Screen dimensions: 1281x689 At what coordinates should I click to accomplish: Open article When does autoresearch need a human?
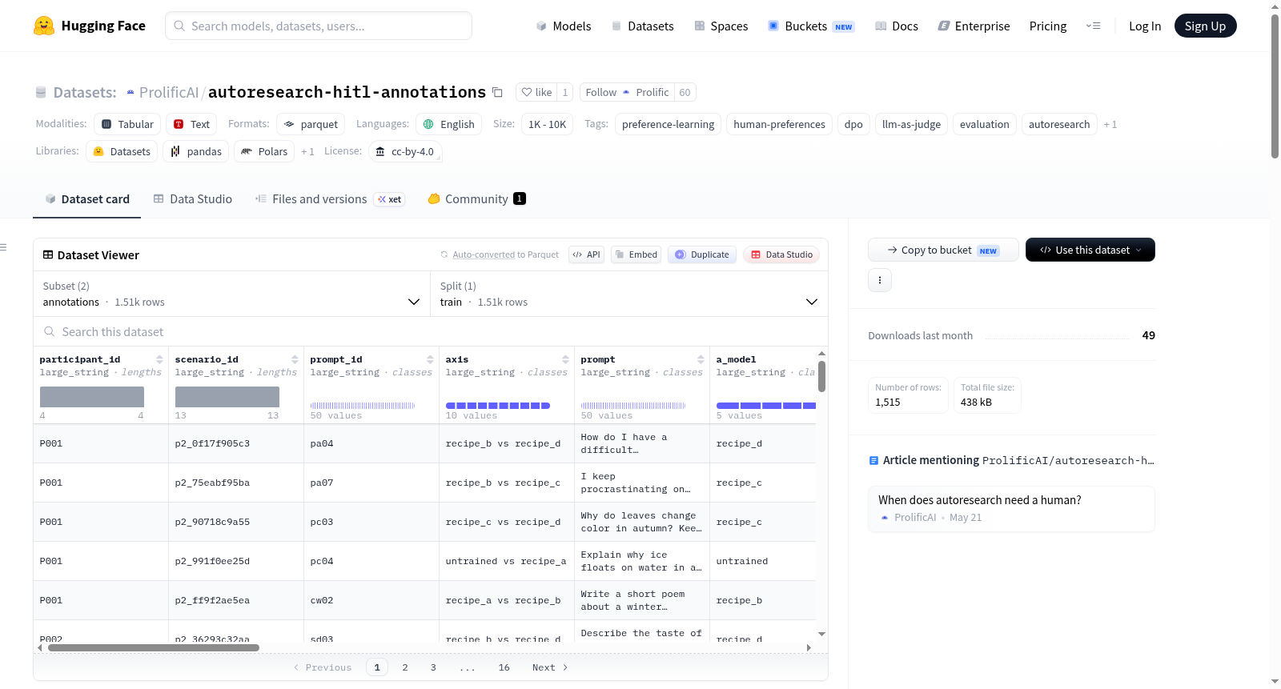pyautogui.click(x=1011, y=508)
